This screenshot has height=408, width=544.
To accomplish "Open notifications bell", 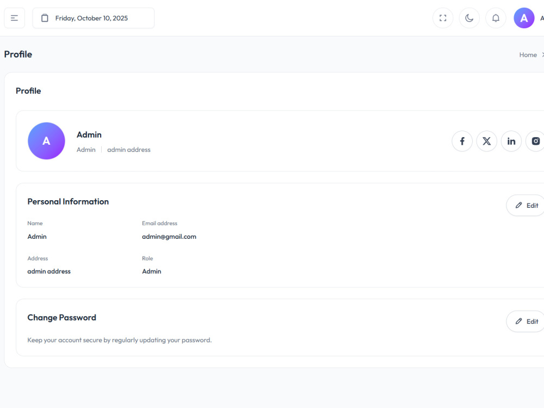I will (496, 18).
